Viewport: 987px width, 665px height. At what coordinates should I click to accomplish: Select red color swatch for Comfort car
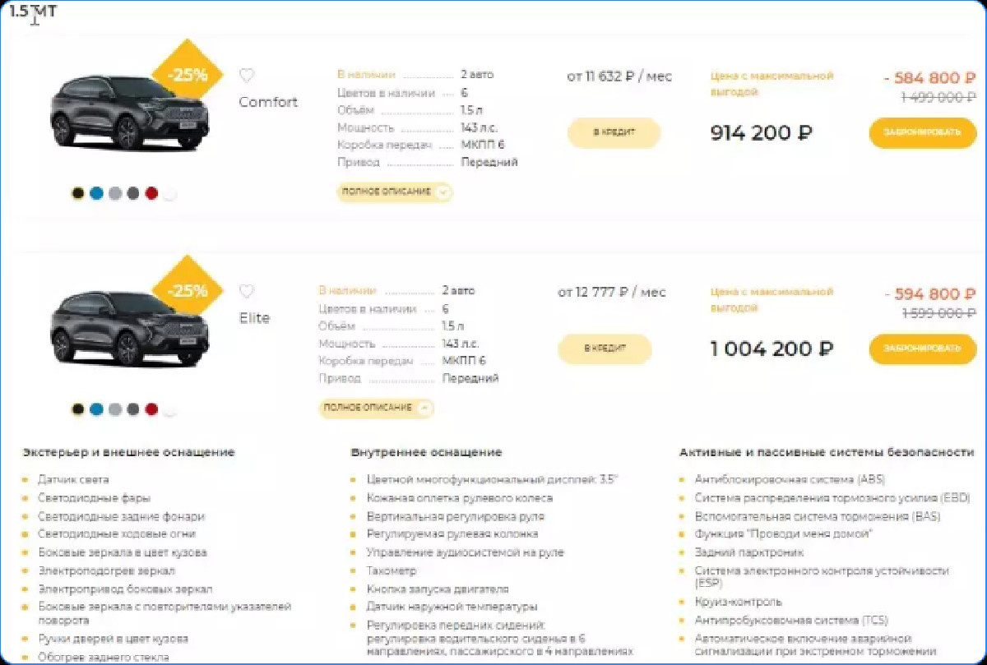[x=151, y=194]
